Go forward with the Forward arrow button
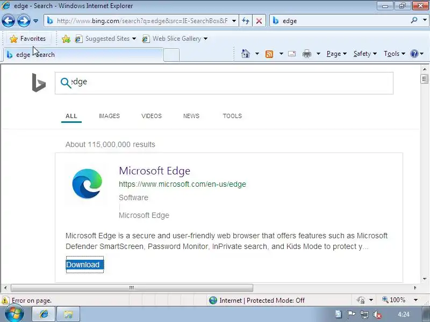Viewport: 430px width, 322px height. [x=24, y=21]
